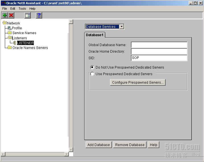Click the Listeners open folder icon
This screenshot has width=204, height=162.
10,38
